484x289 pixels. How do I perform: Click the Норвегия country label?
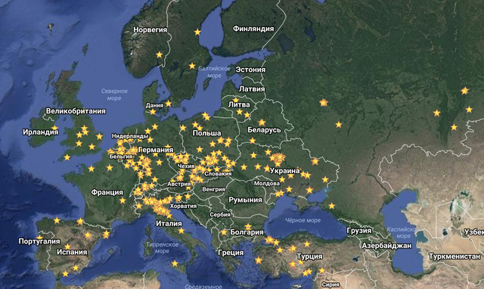pos(150,30)
